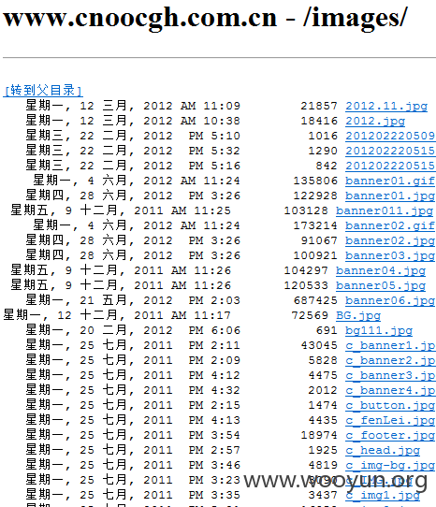This screenshot has width=436, height=507.
Task: Click timestamp PM 2:57 in the c_head.jpg row
Action: click(x=214, y=451)
